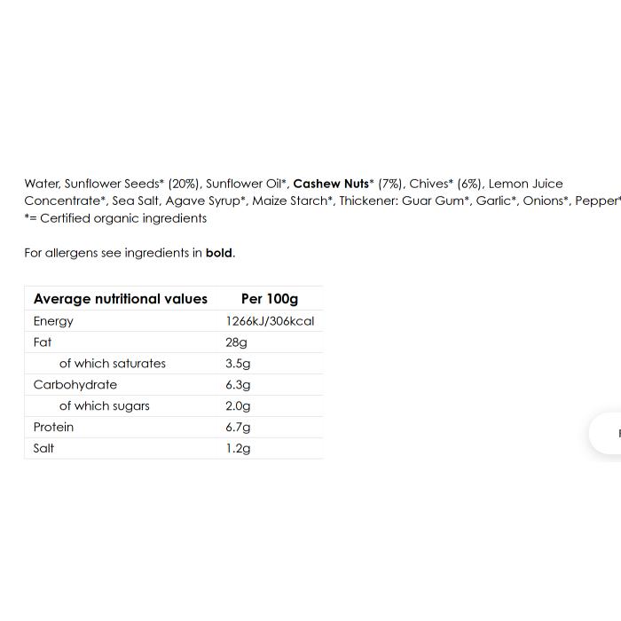Click the 1.2g salt value
Image resolution: width=621 pixels, height=621 pixels.
pyautogui.click(x=238, y=448)
